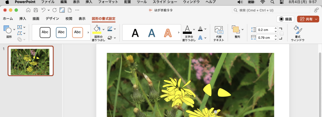Open the undo history dropdown arrow
This screenshot has height=117, width=322.
(49, 10)
